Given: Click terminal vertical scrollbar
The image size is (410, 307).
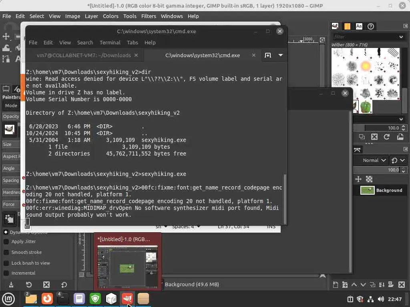Looking at the screenshot, I should (x=285, y=199).
